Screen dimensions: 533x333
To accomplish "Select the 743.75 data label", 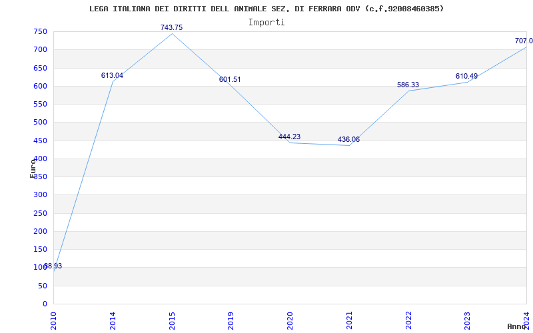I will tap(172, 27).
